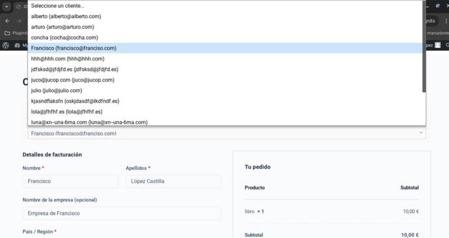The width and height of the screenshot is (449, 238).
Task: Select customer arturo (arturo@arturo.com)
Action: pos(225,27)
